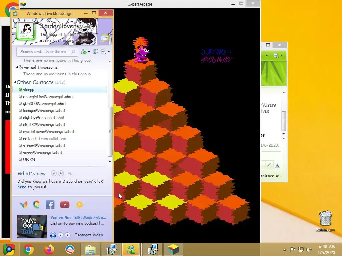Open the mail icon in Messenger header
The height and width of the screenshot is (256, 342).
tap(105, 38)
